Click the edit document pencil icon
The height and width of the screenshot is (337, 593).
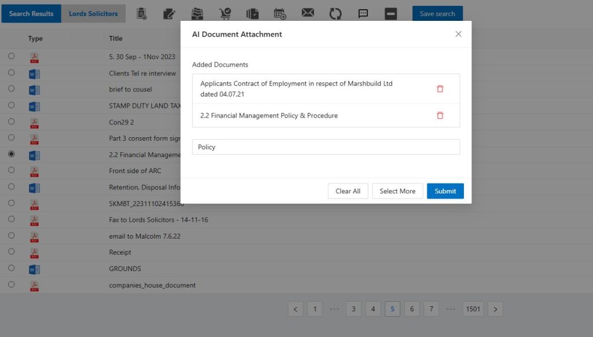click(x=169, y=13)
